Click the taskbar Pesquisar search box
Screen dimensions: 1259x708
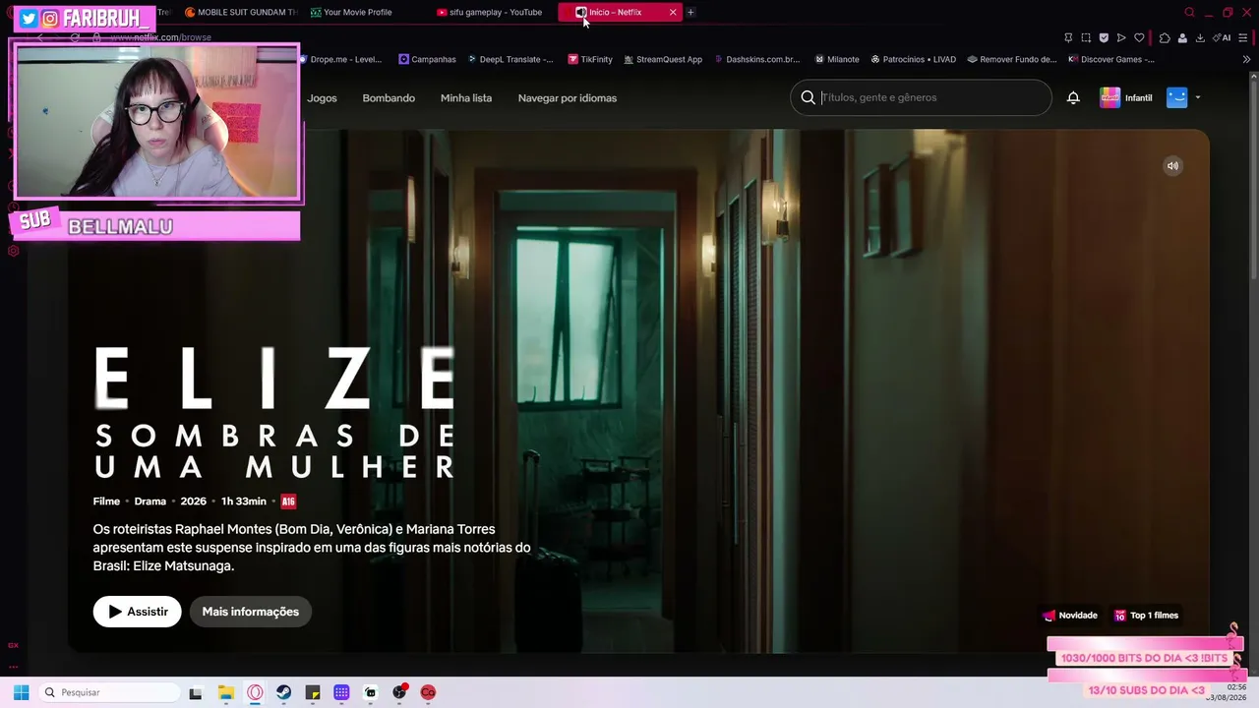point(107,692)
